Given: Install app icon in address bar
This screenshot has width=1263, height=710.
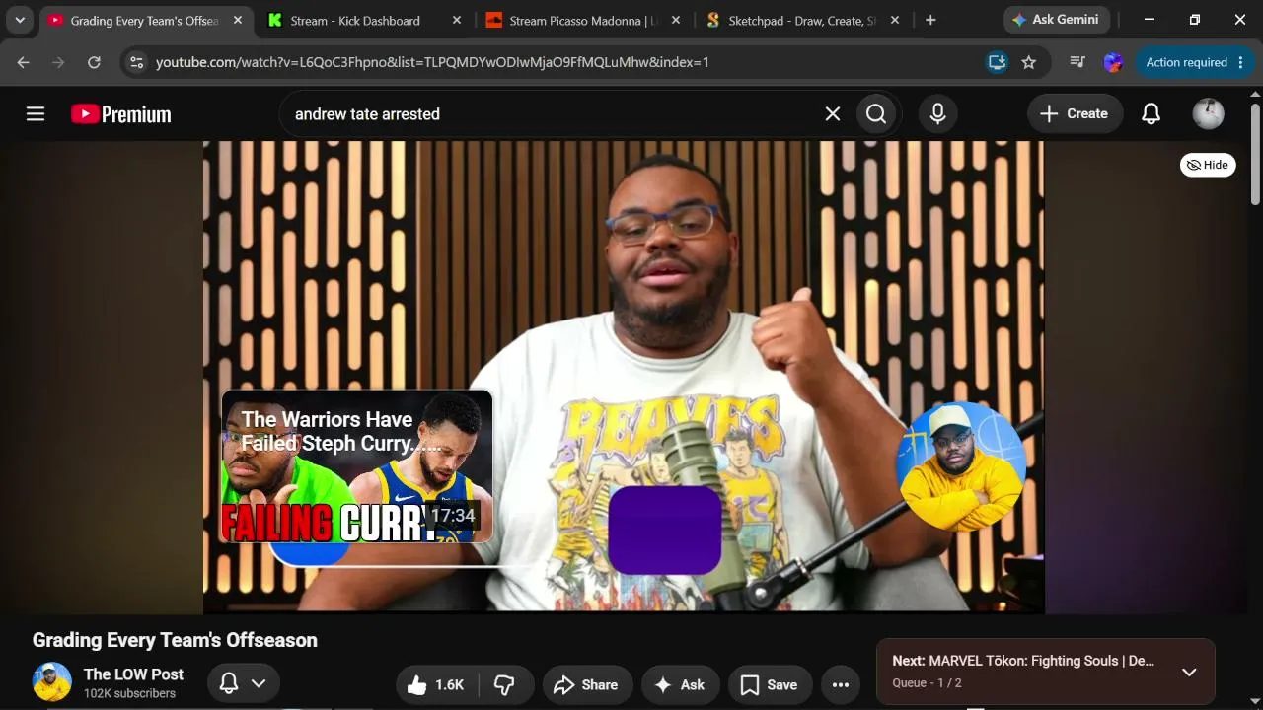Looking at the screenshot, I should (x=998, y=62).
